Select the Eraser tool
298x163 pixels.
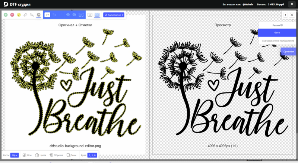[x=25, y=15]
